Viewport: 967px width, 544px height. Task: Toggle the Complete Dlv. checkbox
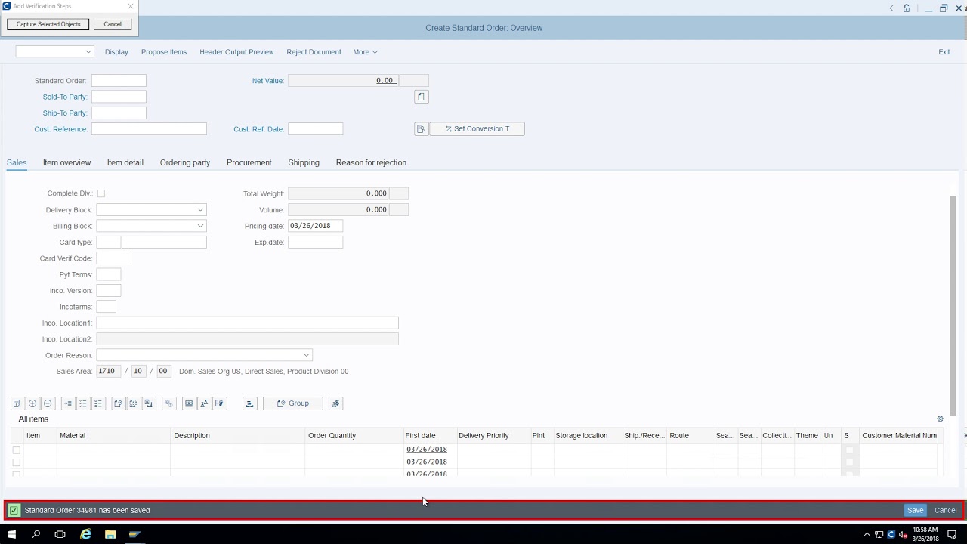(101, 193)
